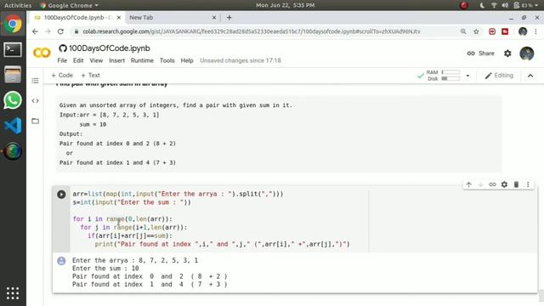The height and width of the screenshot is (306, 544).
Task: Click the clock Mon Jun 22 in top bar
Action: point(286,5)
